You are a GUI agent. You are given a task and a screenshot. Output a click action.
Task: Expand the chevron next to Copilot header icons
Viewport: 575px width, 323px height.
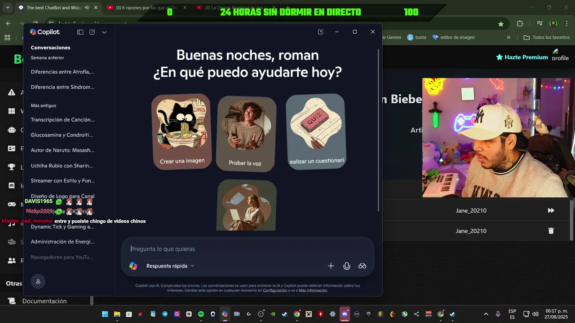click(x=104, y=32)
